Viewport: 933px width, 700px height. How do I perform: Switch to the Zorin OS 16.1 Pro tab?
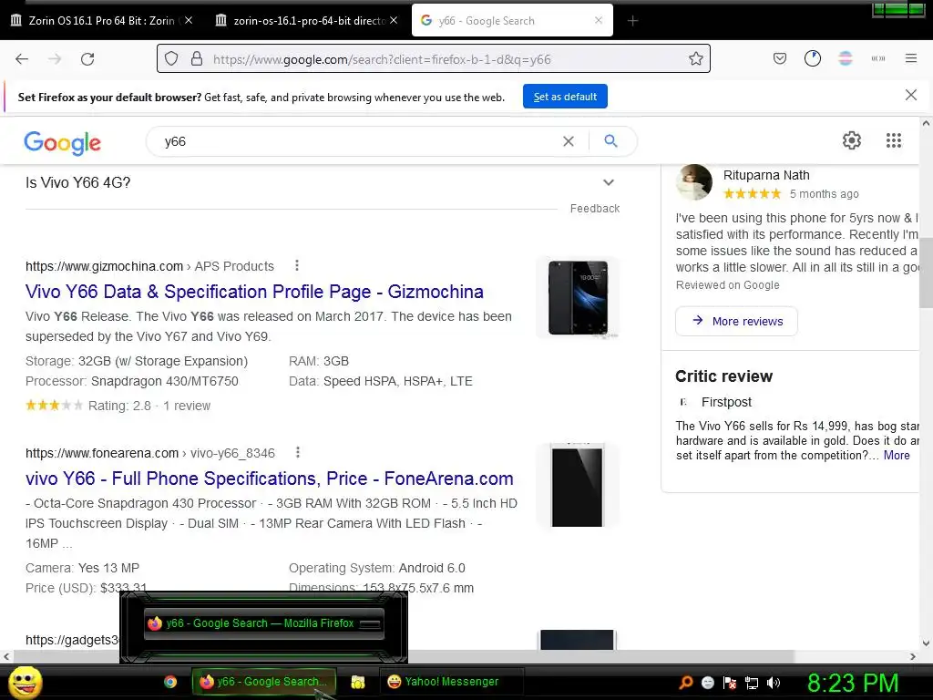point(101,21)
